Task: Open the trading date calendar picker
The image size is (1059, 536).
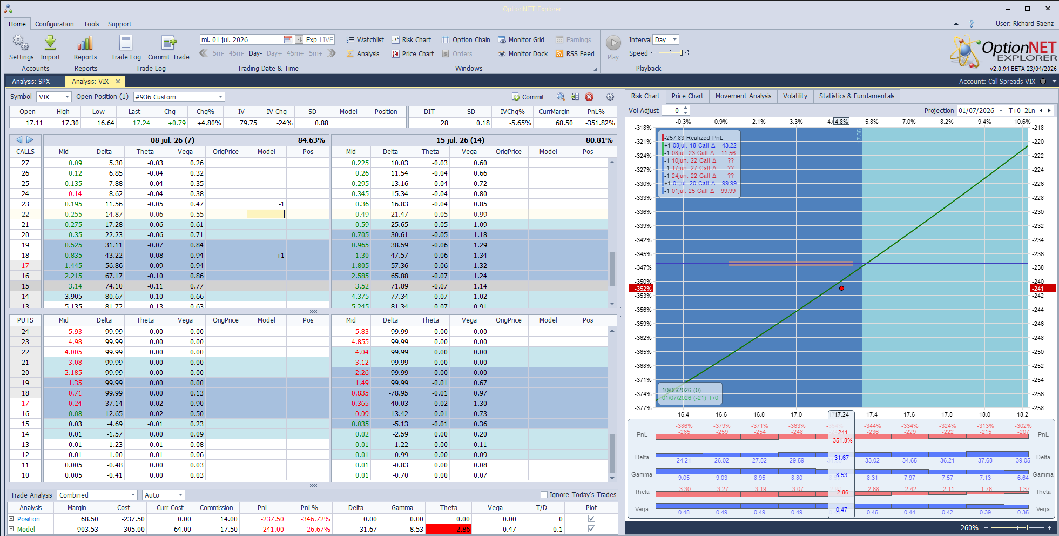Action: pyautogui.click(x=288, y=39)
